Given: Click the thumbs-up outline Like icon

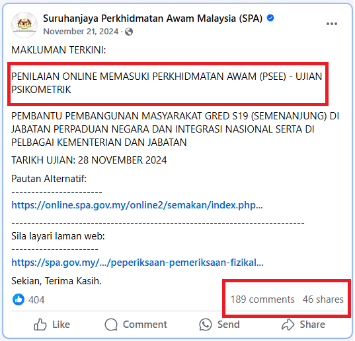Looking at the screenshot, I should point(40,325).
